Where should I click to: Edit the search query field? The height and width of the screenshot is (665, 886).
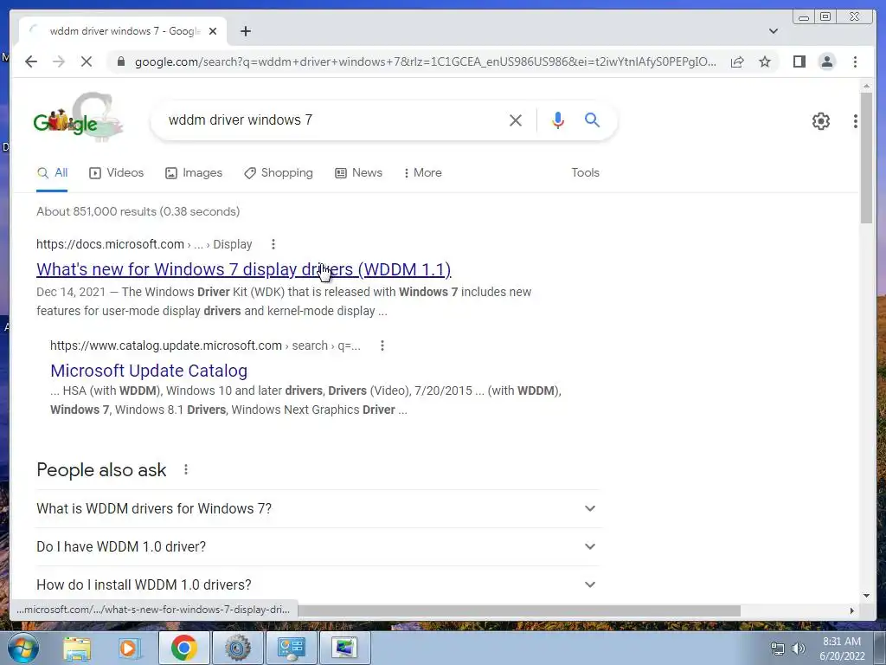(333, 119)
